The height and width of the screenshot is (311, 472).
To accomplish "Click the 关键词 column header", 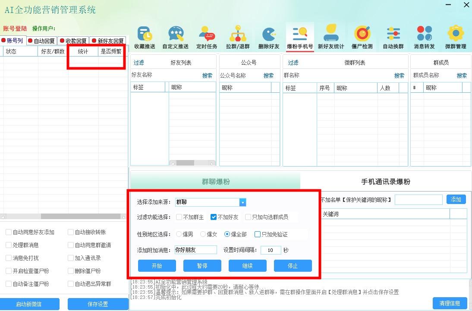I will click(385, 214).
